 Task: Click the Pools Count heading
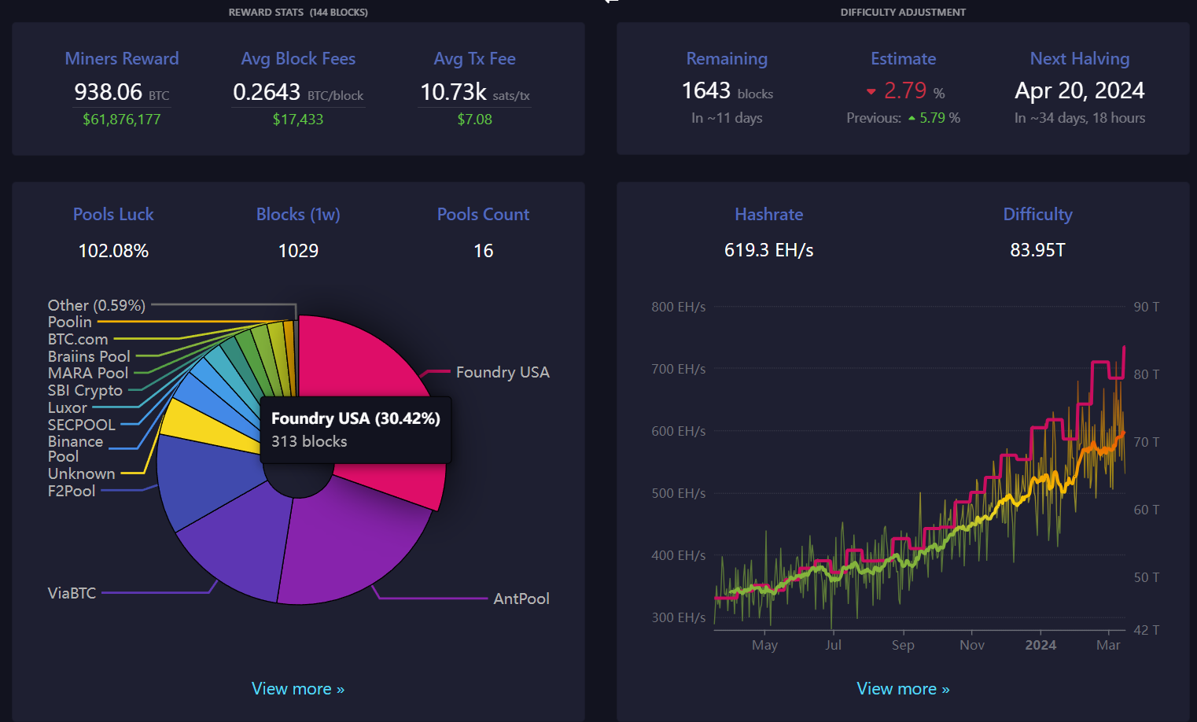(x=483, y=215)
